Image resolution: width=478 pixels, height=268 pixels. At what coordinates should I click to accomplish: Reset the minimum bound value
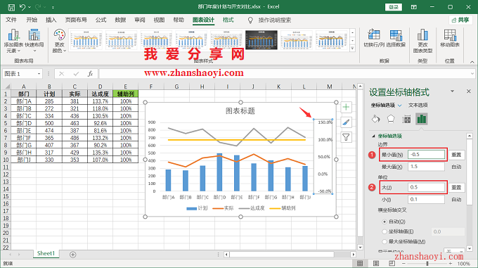456,155
